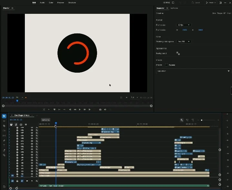
Task: Open the main branch dropdown
Action: click(x=211, y=3)
